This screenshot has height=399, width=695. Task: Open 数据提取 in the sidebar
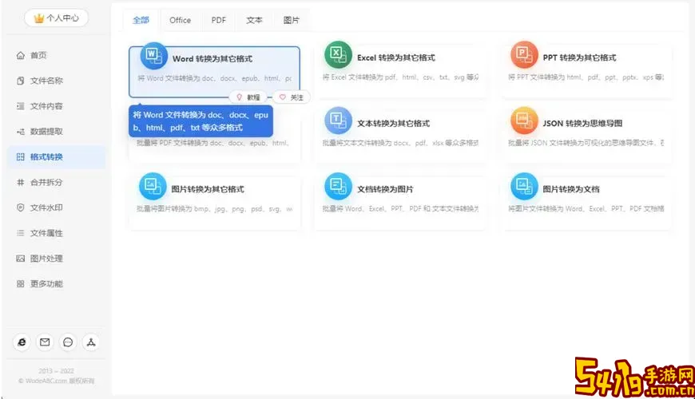click(x=56, y=132)
